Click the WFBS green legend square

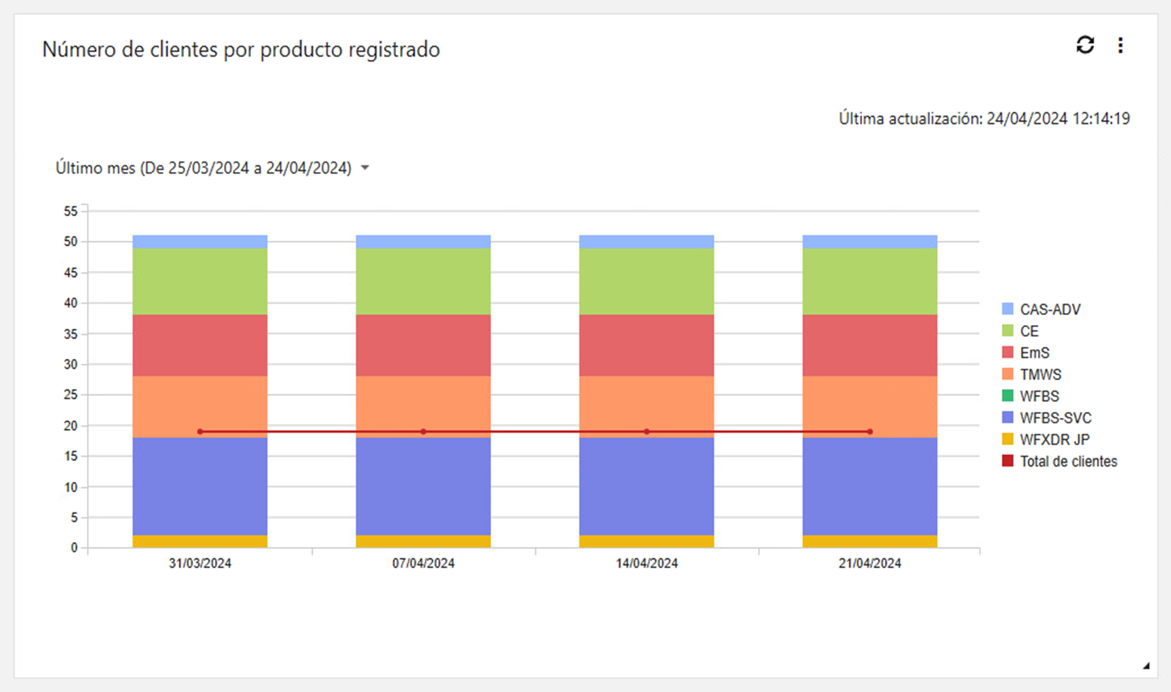(x=1007, y=396)
